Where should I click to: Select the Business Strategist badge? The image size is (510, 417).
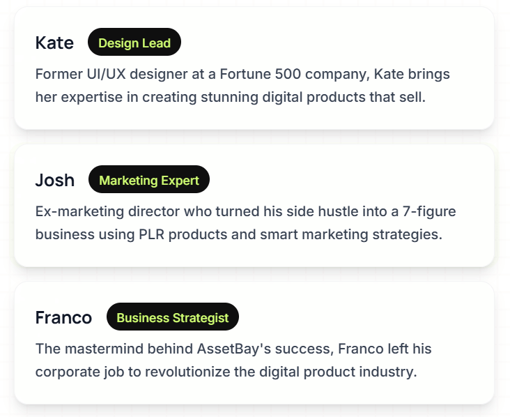point(173,317)
